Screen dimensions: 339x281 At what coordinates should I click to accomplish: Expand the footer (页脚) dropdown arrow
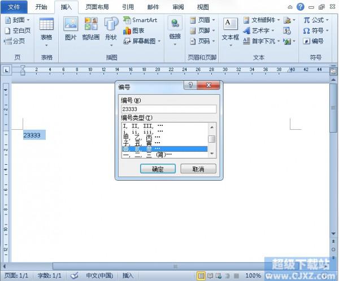click(x=214, y=30)
